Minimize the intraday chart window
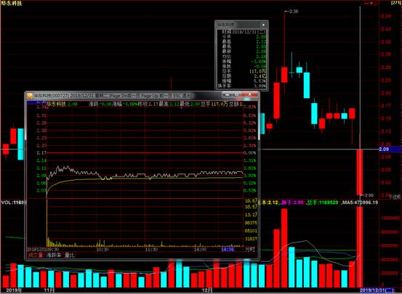Screen dimensions: 402x294 coord(226,95)
